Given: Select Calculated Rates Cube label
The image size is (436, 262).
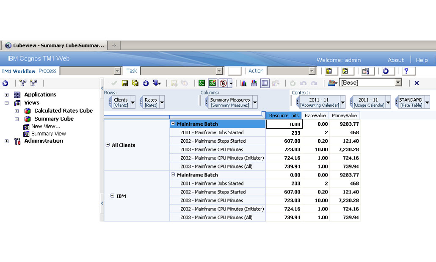Looking at the screenshot, I should 63,111.
